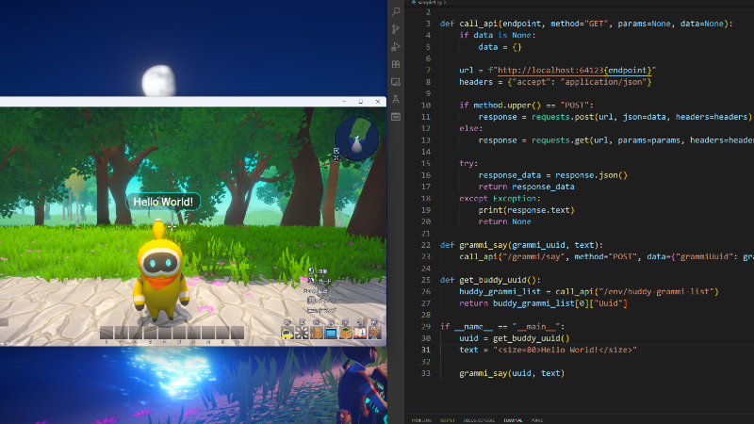Click 'if data is None:' on line 4

point(498,35)
